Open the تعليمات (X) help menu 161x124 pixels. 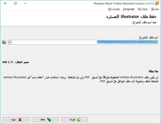[x=114, y=9]
